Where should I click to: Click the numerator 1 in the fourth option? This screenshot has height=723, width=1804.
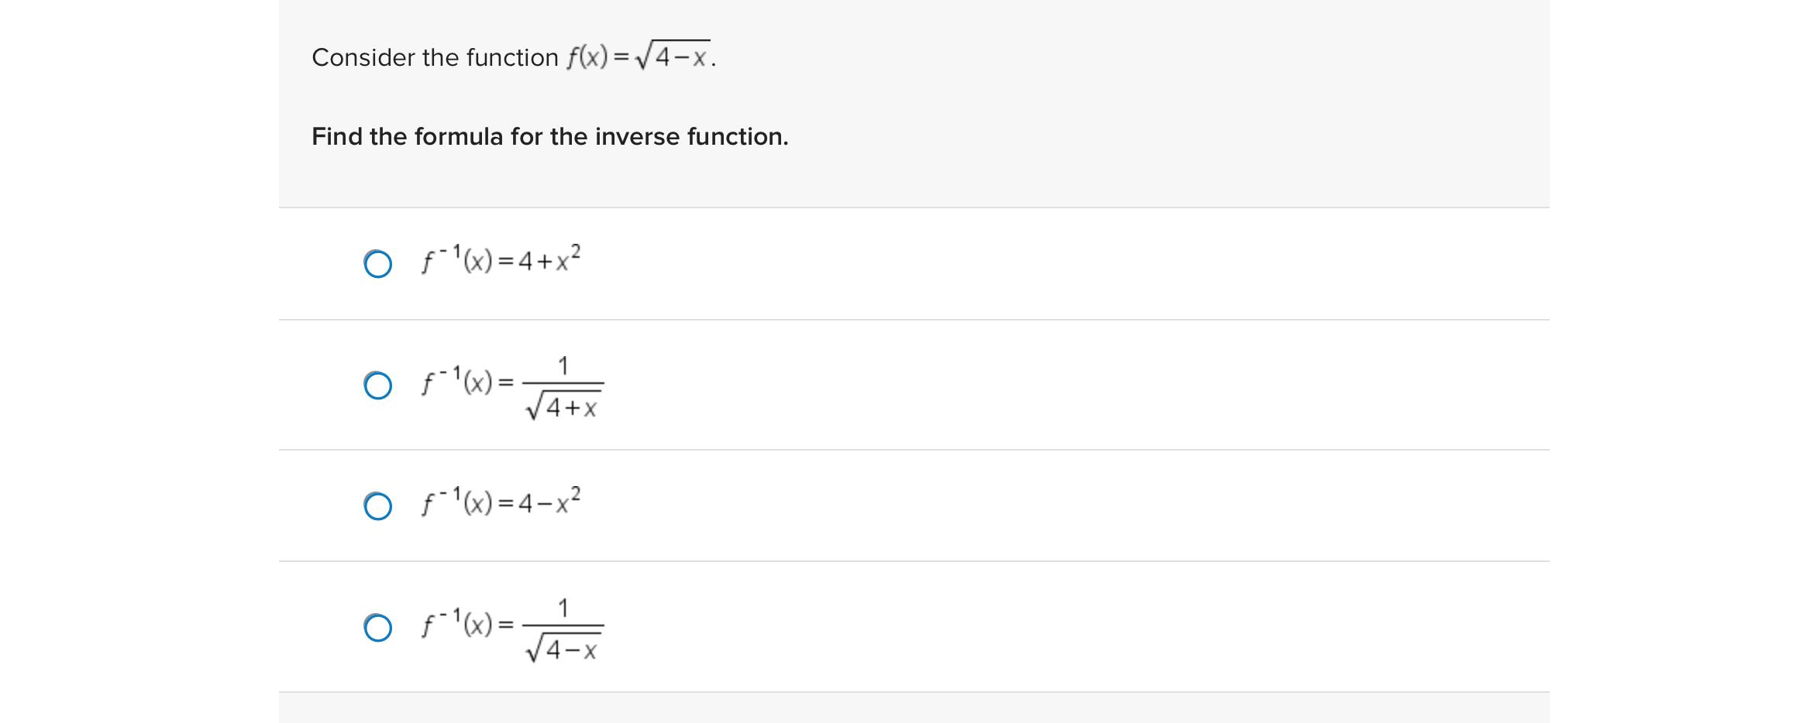[563, 608]
